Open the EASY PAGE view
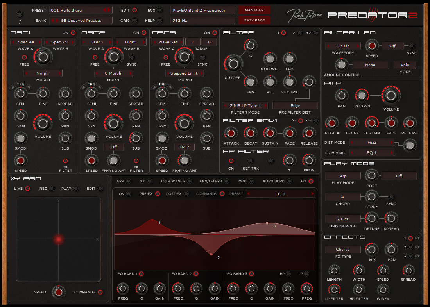Viewport: 430px width, 307px height. pyautogui.click(x=254, y=20)
